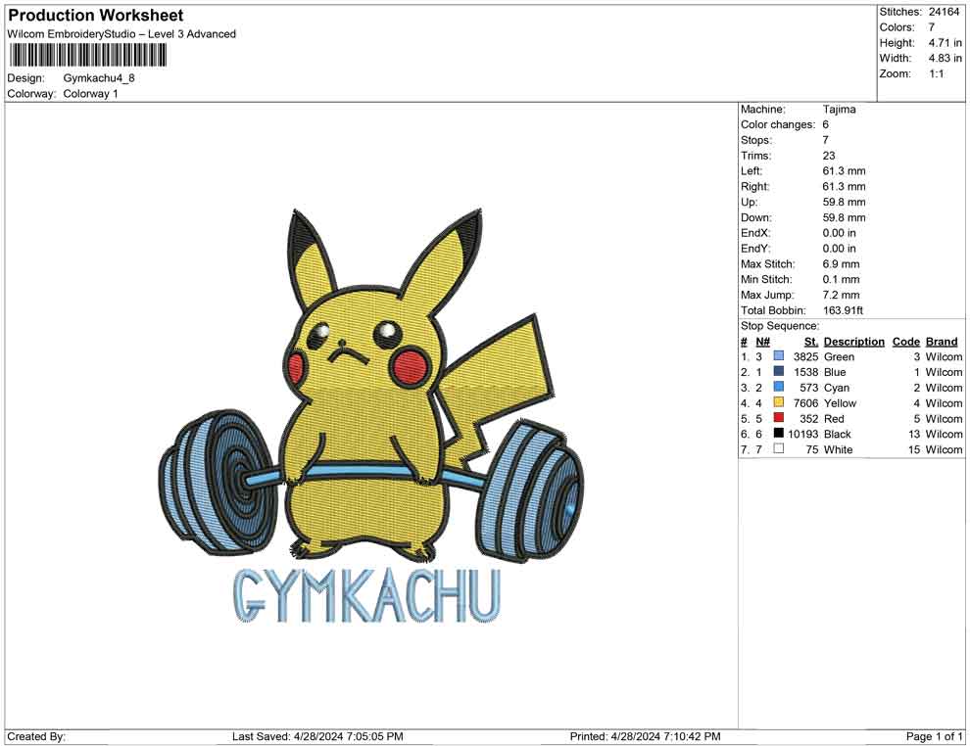Click the stitches count '24164'

pyautogui.click(x=944, y=12)
